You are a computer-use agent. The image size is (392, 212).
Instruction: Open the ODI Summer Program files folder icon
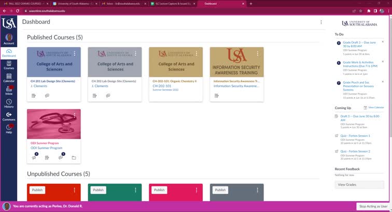pos(74,157)
